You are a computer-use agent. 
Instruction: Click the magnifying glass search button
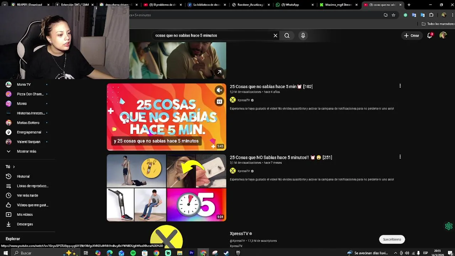pos(287,36)
